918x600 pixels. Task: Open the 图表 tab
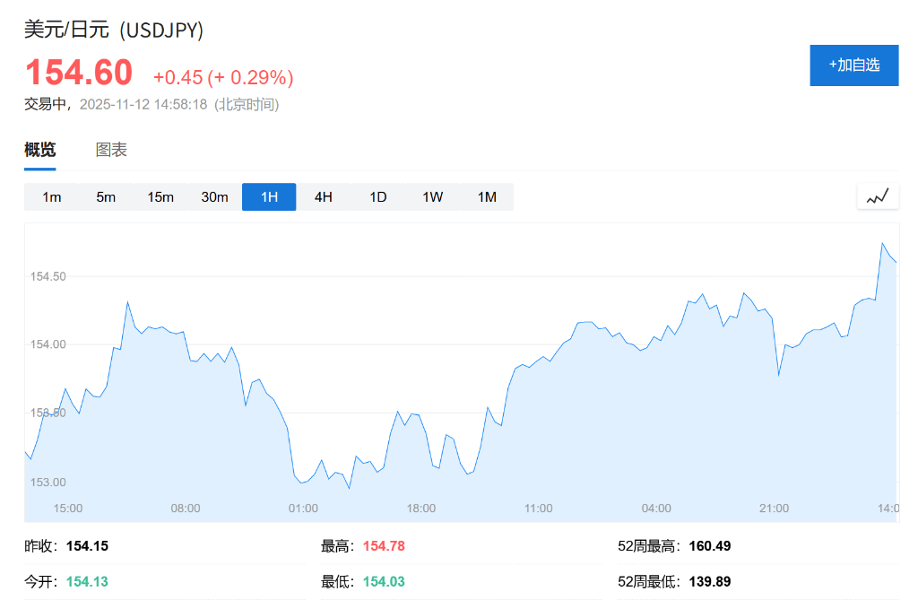pyautogui.click(x=111, y=150)
